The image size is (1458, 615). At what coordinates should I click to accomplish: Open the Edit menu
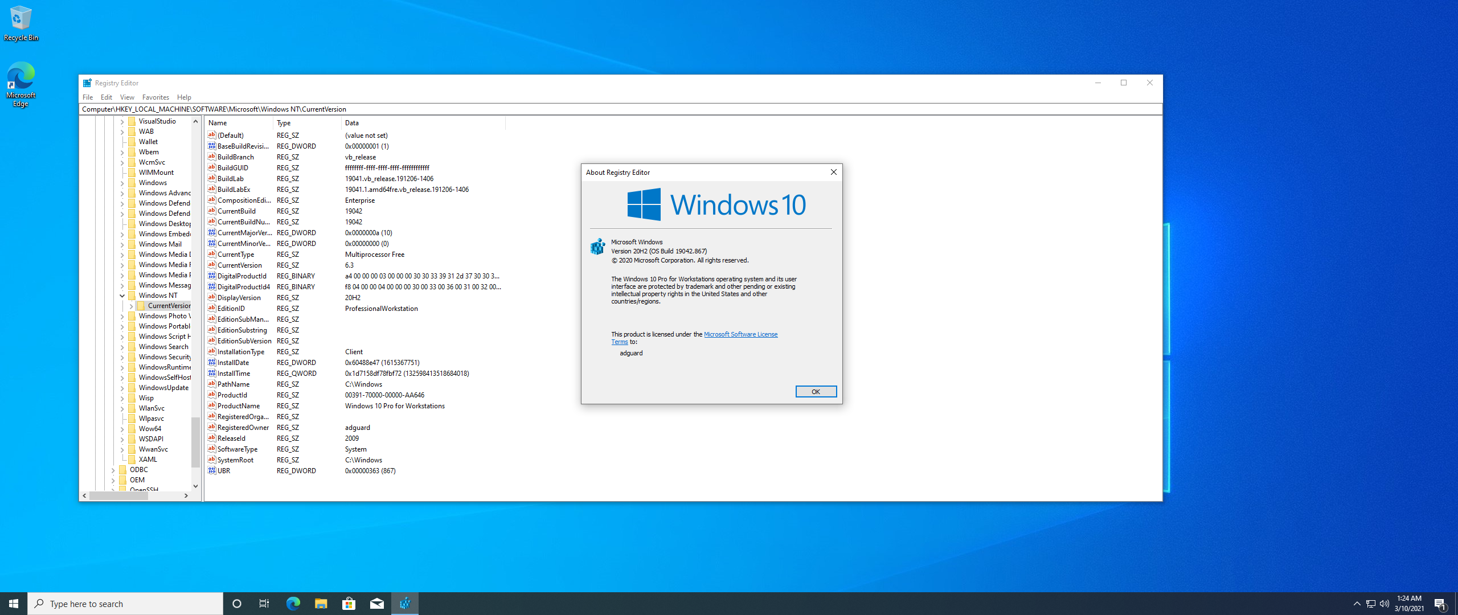(x=107, y=97)
